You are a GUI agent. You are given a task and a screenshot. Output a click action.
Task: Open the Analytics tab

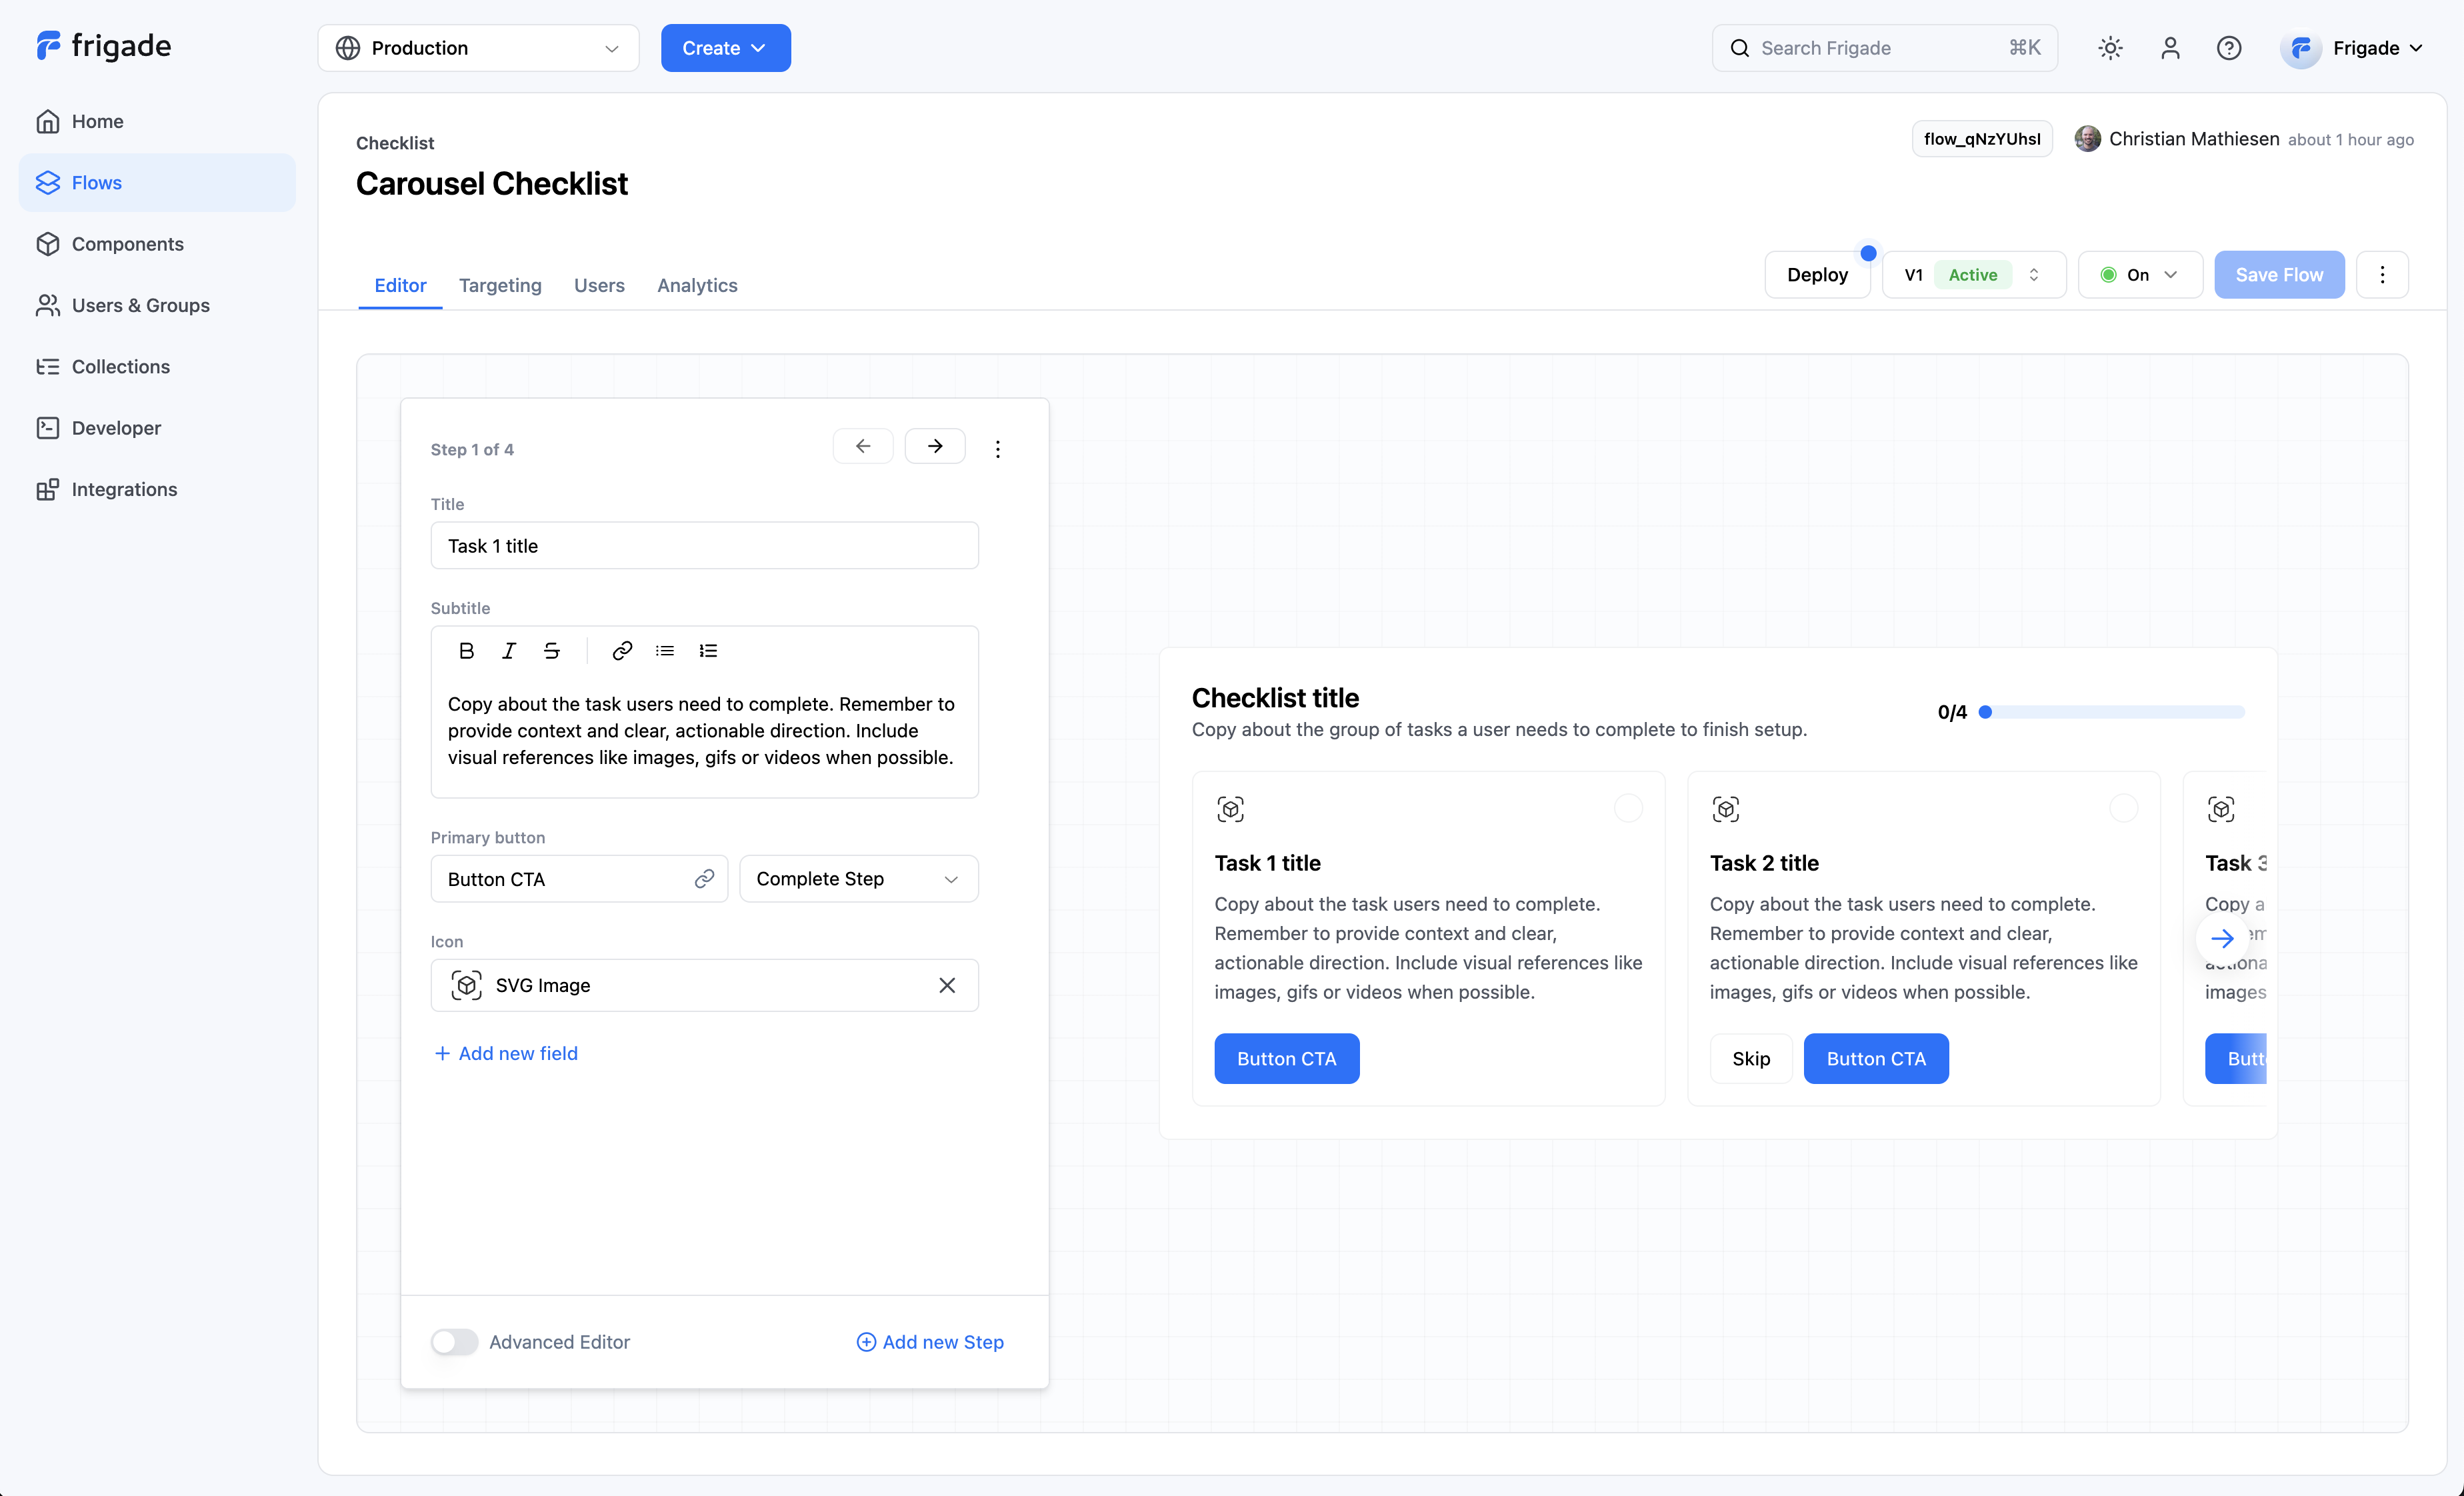tap(697, 285)
